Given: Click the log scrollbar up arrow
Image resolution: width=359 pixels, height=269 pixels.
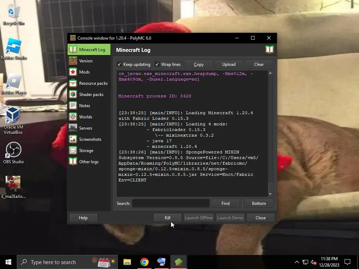Looking at the screenshot, I should [x=270, y=73].
